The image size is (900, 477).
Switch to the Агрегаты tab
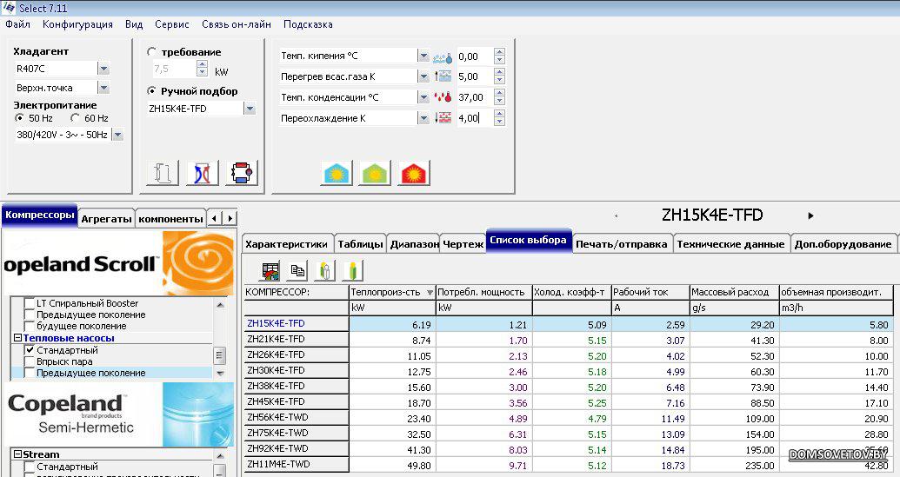coord(106,218)
